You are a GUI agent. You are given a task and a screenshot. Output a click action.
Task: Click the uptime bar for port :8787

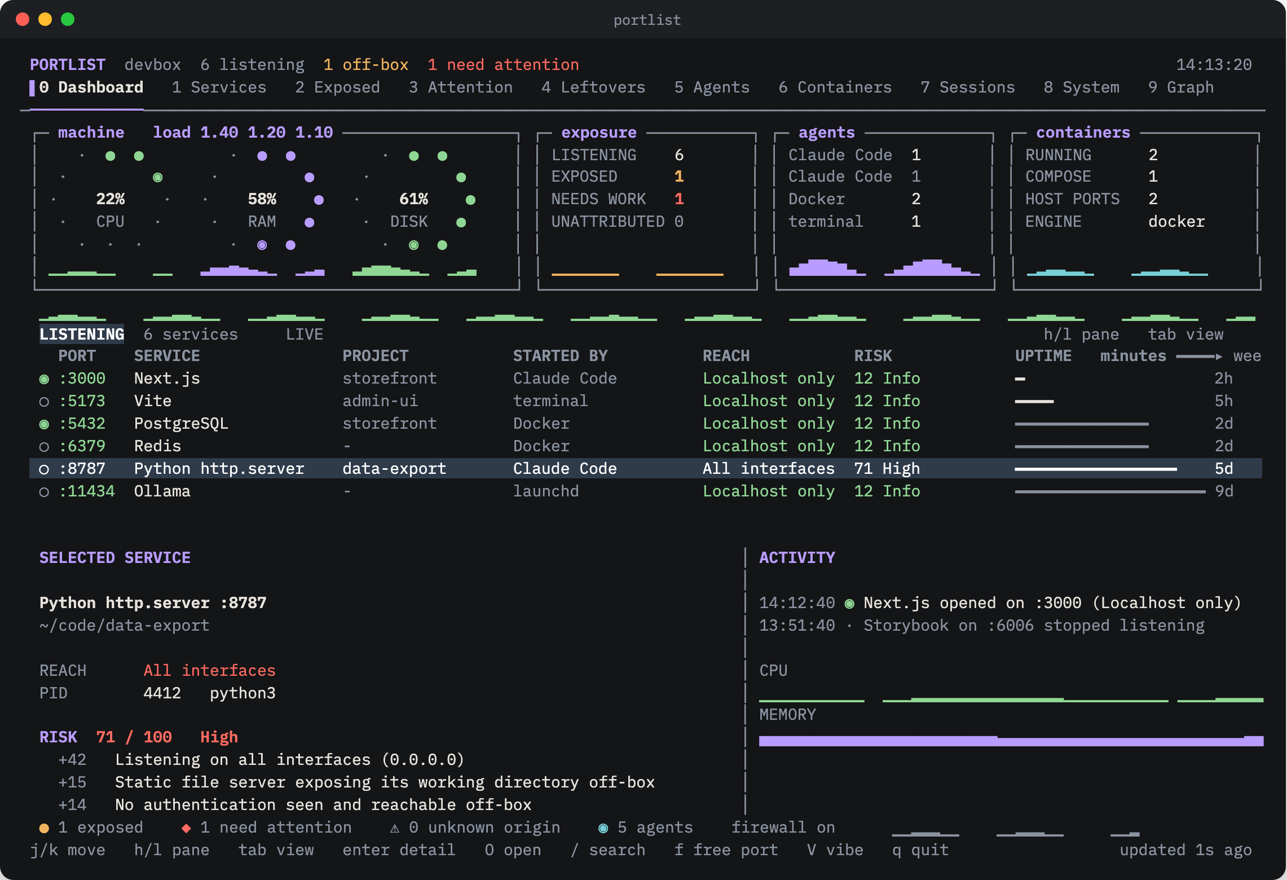1096,469
